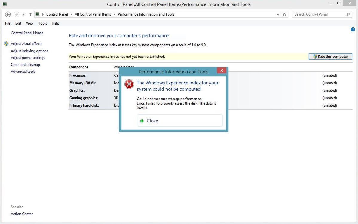Click the Up one level arrow
This screenshot has height=224, width=358.
pos(30,14)
